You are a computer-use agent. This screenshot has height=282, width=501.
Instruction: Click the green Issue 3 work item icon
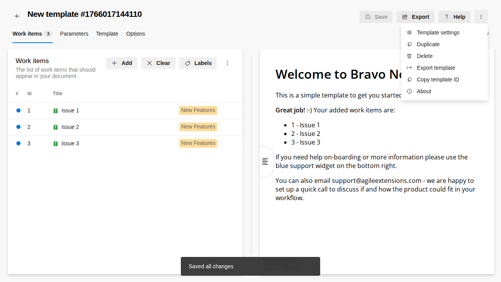(56, 144)
